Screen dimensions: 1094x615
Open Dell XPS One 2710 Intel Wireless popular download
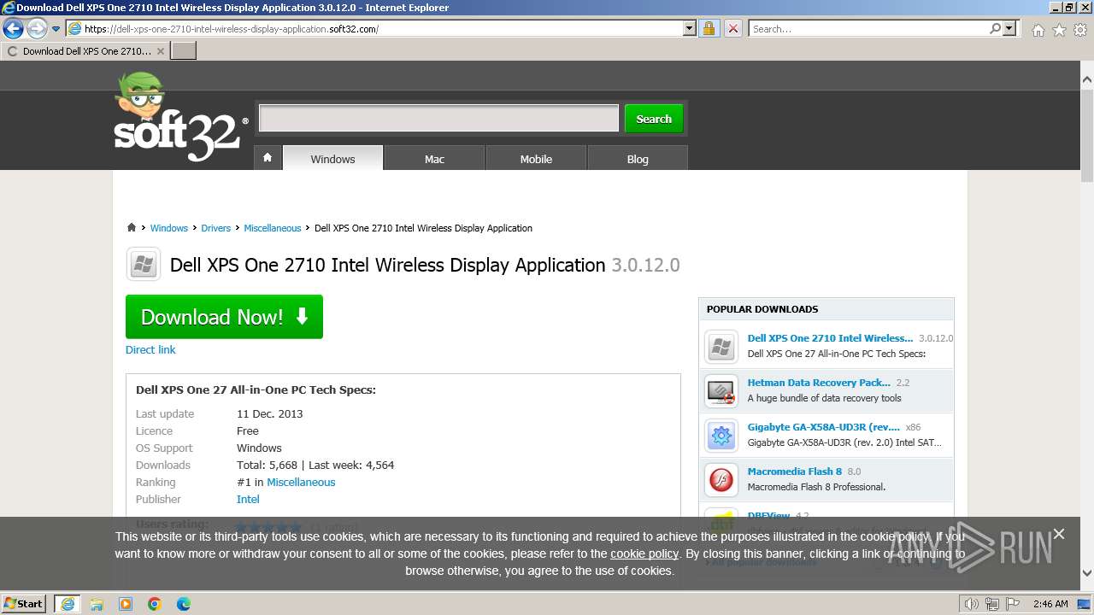click(x=830, y=338)
